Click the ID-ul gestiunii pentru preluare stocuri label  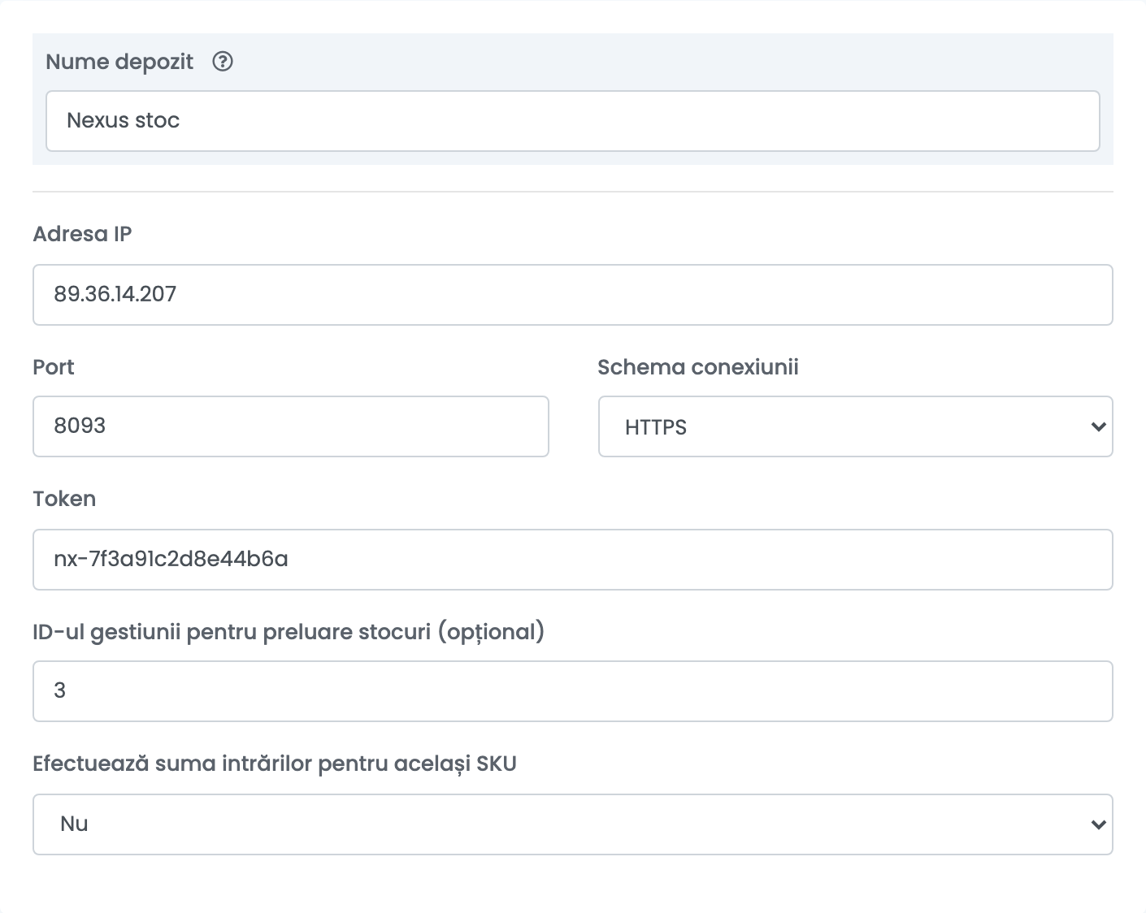click(289, 632)
